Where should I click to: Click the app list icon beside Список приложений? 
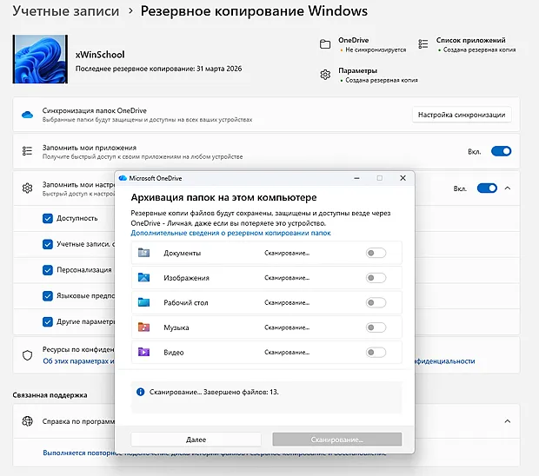(x=423, y=44)
